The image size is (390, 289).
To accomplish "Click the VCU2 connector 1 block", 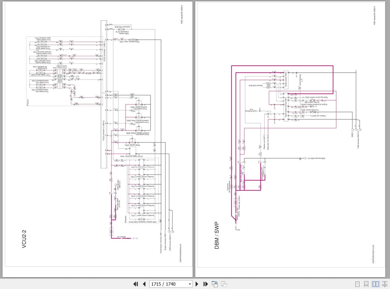I will pyautogui.click(x=104, y=56).
